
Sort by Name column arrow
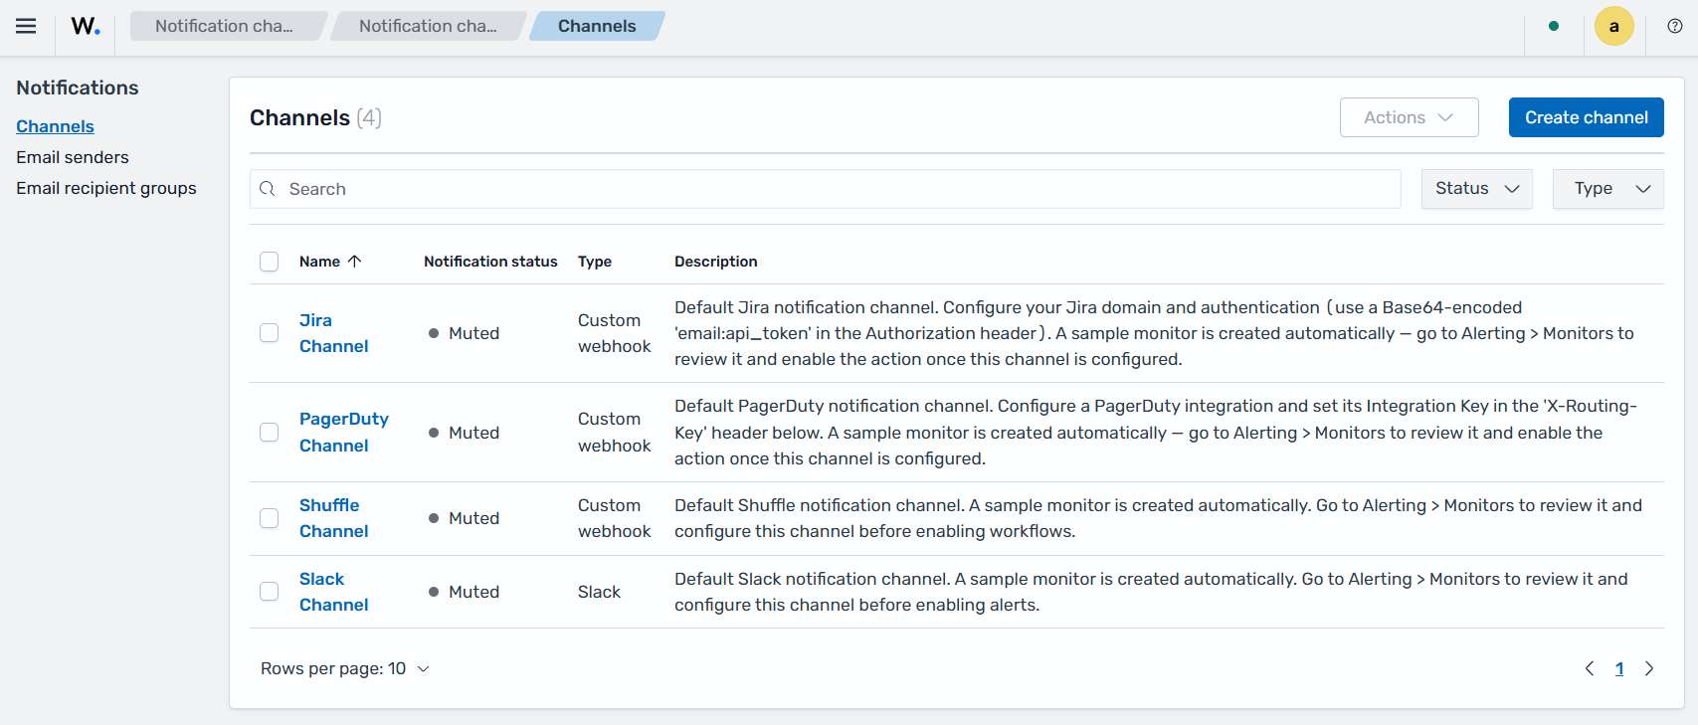pyautogui.click(x=354, y=262)
